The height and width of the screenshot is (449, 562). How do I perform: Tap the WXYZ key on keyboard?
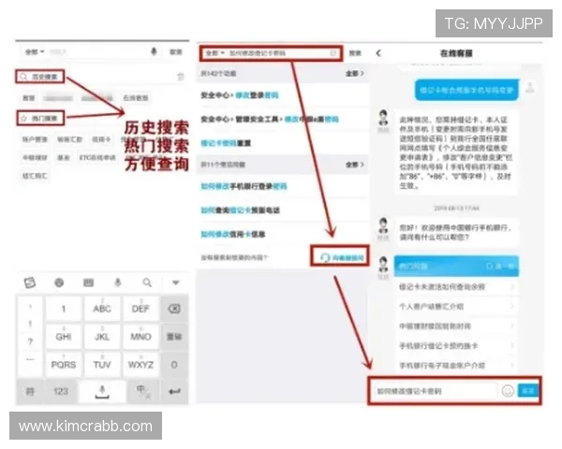tap(140, 365)
